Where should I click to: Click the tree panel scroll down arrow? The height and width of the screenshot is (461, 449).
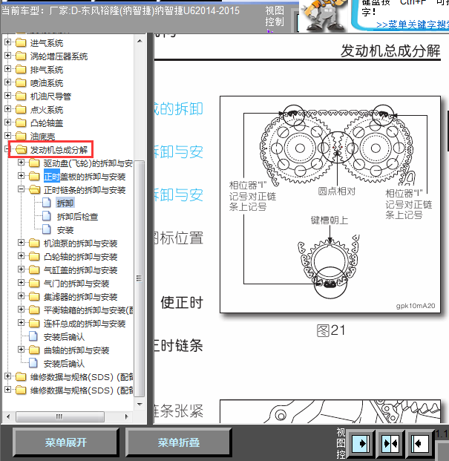coord(140,405)
